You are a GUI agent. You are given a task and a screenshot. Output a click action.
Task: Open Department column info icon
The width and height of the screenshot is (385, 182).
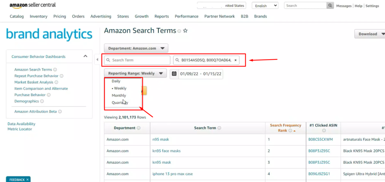click(x=138, y=128)
